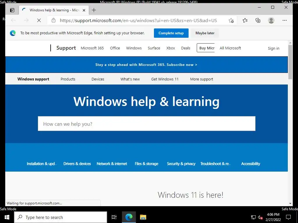Click the Edge logo in setup banner

pos(13,33)
